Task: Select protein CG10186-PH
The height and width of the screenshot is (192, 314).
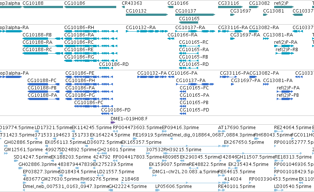Action: (80, 81)
